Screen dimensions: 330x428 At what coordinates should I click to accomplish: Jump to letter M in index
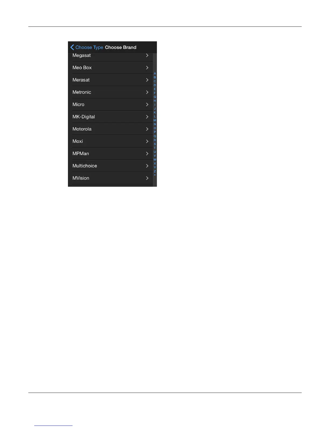coord(155,121)
